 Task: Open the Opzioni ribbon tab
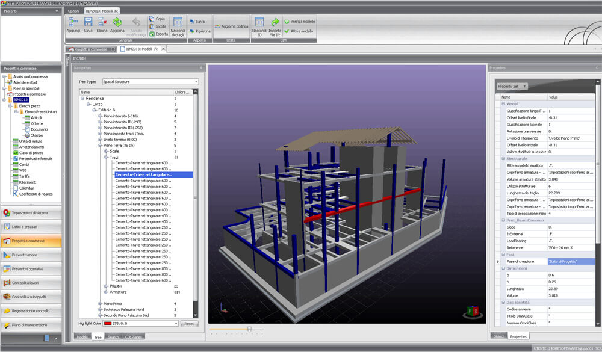pos(73,11)
